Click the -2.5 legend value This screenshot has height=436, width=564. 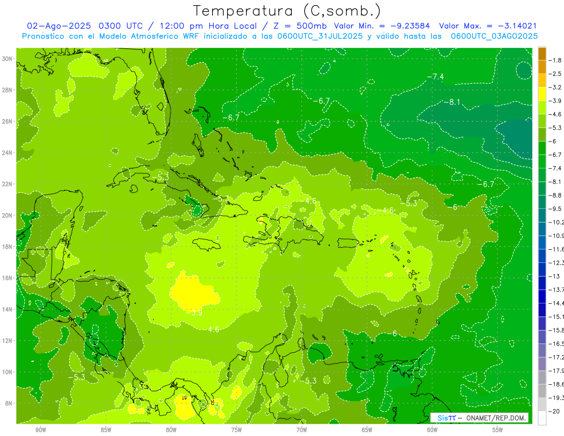pyautogui.click(x=556, y=74)
